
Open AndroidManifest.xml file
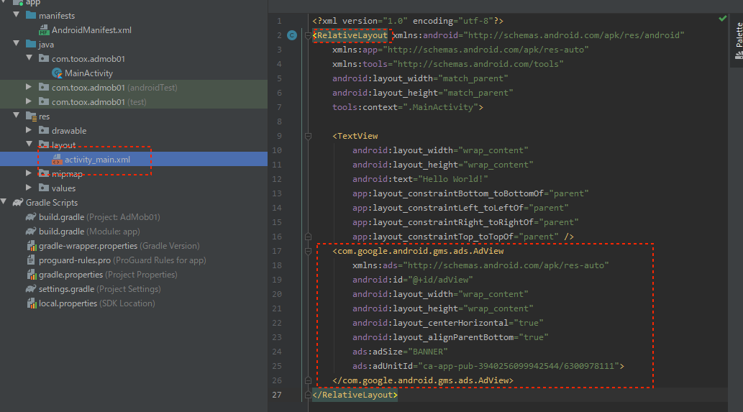coord(91,29)
